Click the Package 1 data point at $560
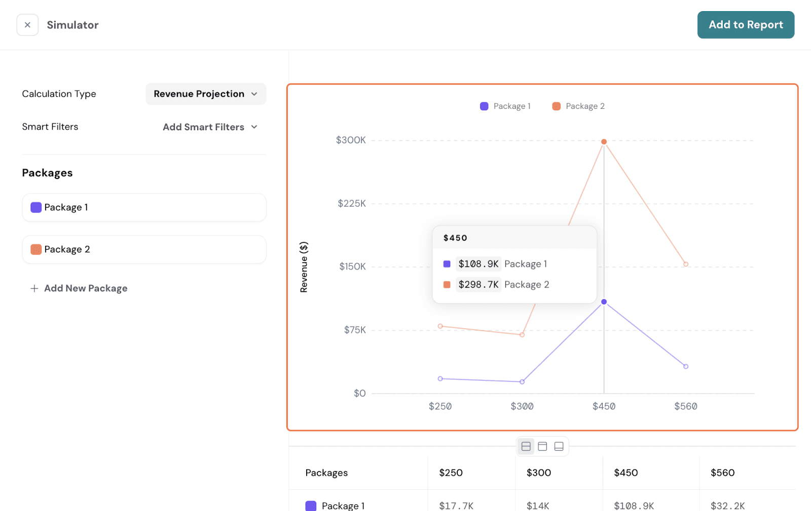 coord(686,366)
